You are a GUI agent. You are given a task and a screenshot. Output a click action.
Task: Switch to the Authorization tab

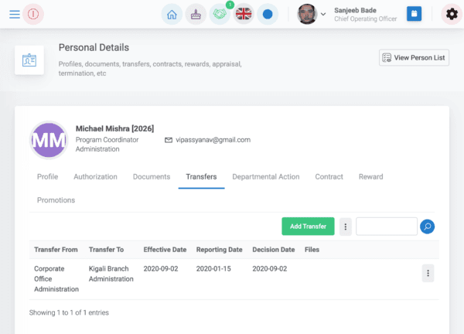[95, 176]
